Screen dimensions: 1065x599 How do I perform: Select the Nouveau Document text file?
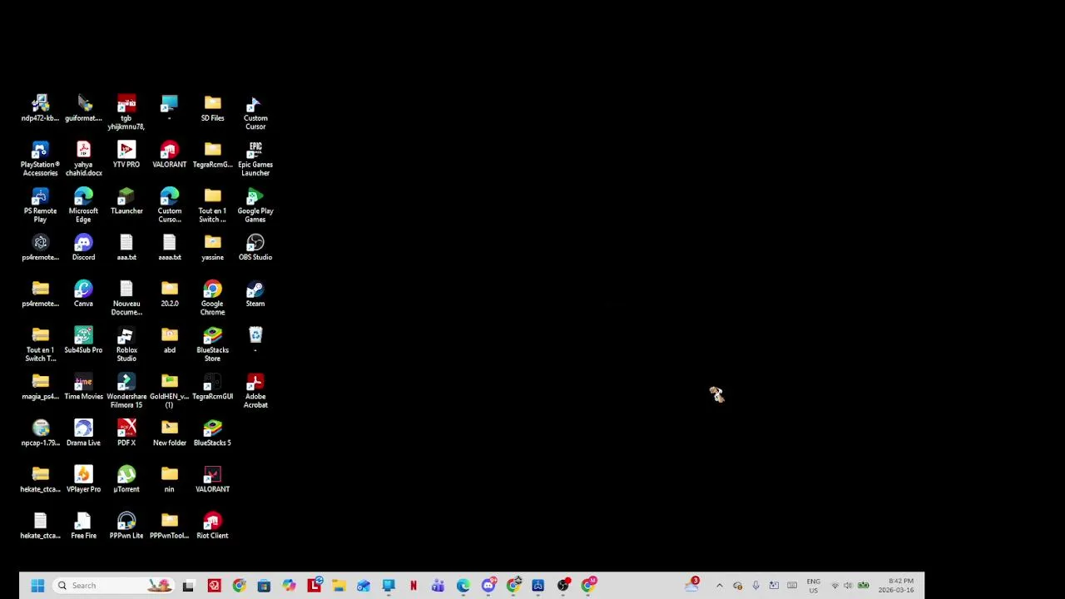coord(126,298)
